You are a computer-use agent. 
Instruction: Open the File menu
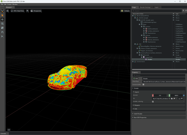click(2, 4)
